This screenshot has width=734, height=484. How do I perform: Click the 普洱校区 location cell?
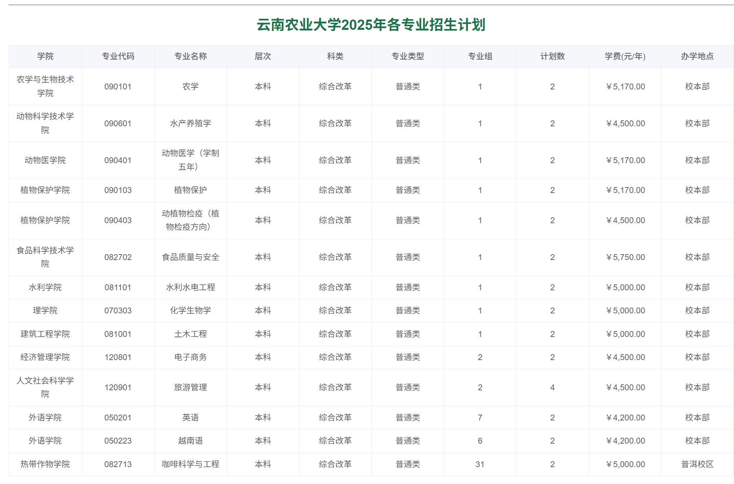[x=697, y=464]
